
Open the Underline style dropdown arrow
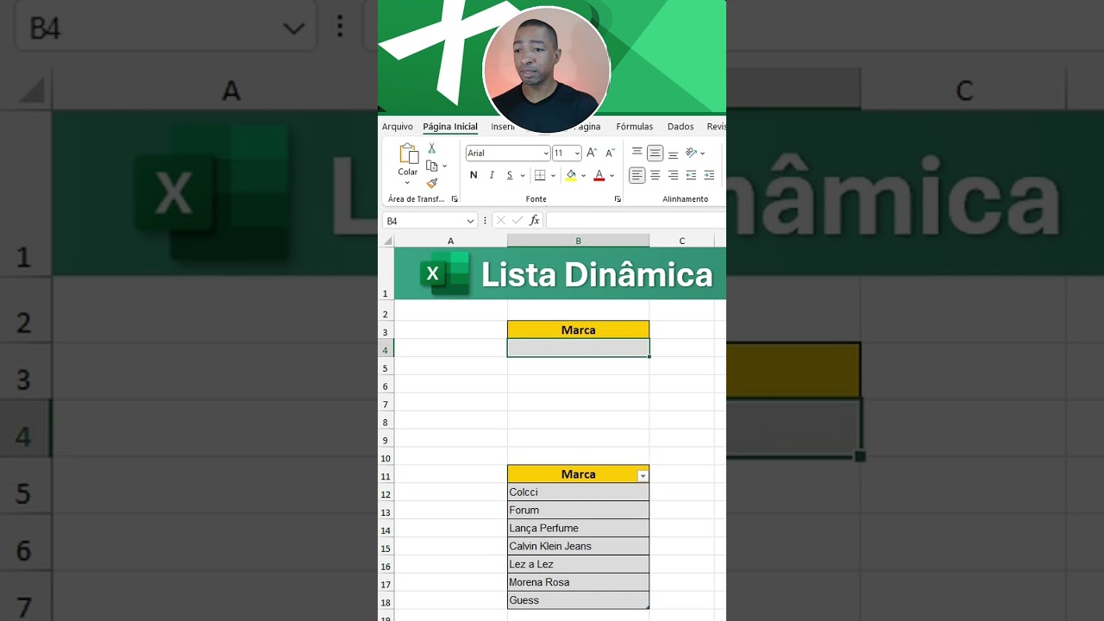[x=523, y=176]
